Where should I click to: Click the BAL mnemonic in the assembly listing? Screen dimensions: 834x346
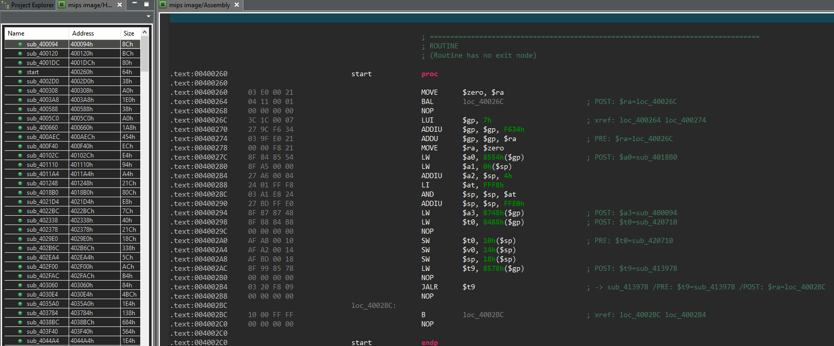427,102
